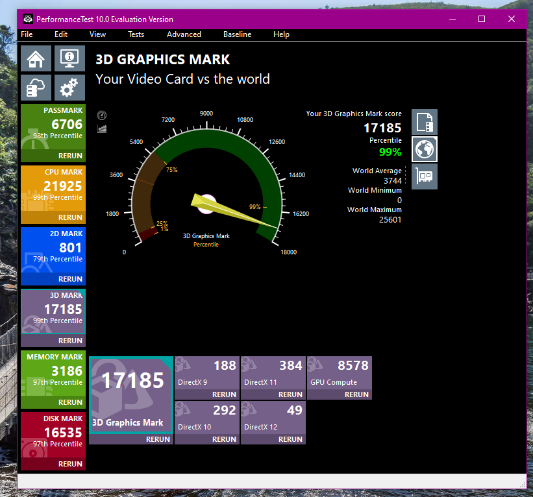
Task: Open the Tests menu
Action: (136, 34)
